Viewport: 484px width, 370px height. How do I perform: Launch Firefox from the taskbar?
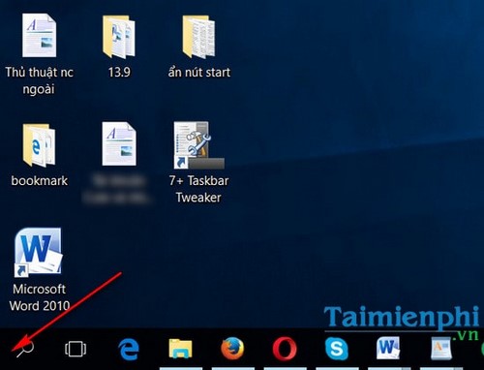232,348
